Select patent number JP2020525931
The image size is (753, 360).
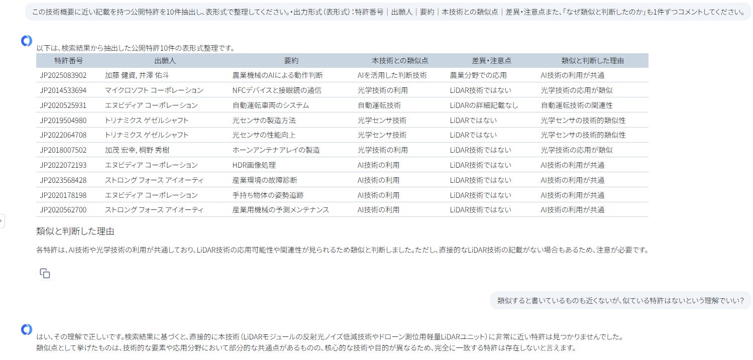(x=63, y=105)
